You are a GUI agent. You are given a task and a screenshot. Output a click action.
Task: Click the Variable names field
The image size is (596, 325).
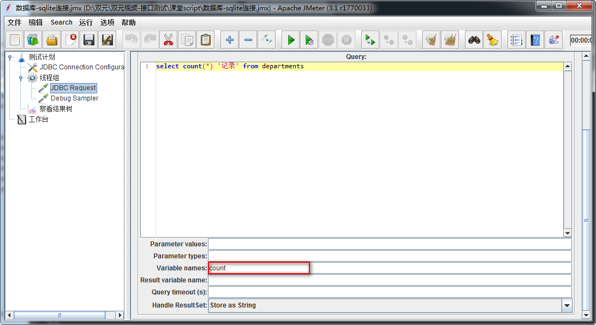coord(390,268)
